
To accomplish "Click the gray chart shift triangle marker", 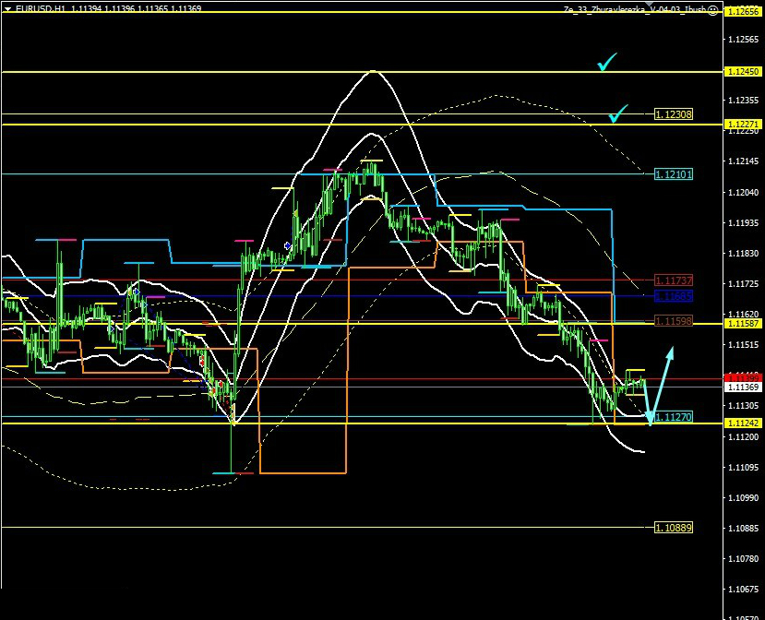I will coord(649,3).
